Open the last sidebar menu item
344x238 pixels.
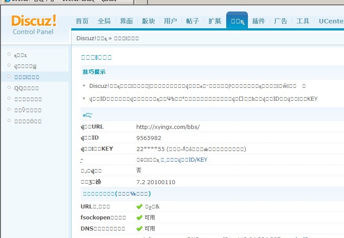click(28, 121)
